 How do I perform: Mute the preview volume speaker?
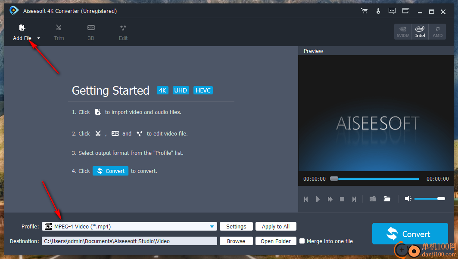408,199
